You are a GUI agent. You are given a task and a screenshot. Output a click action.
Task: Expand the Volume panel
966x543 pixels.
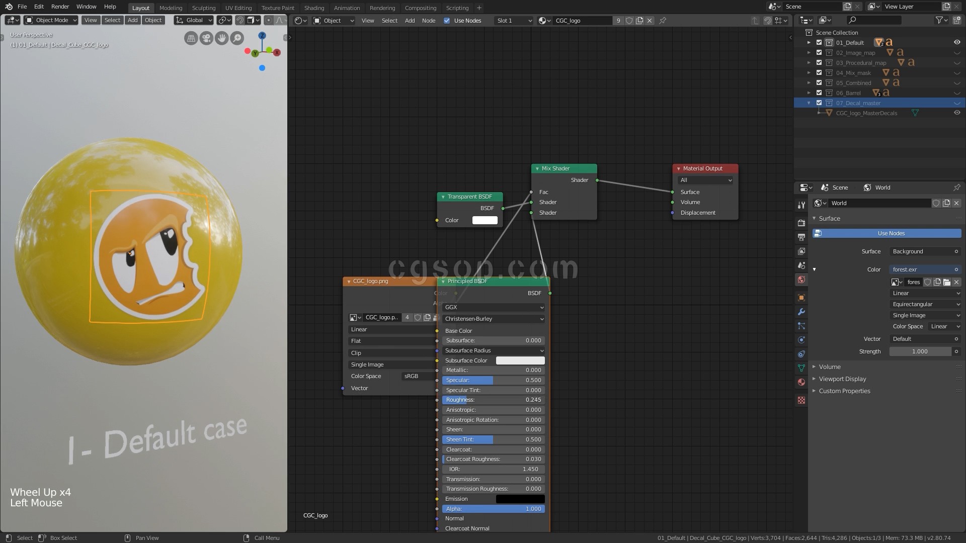(829, 367)
